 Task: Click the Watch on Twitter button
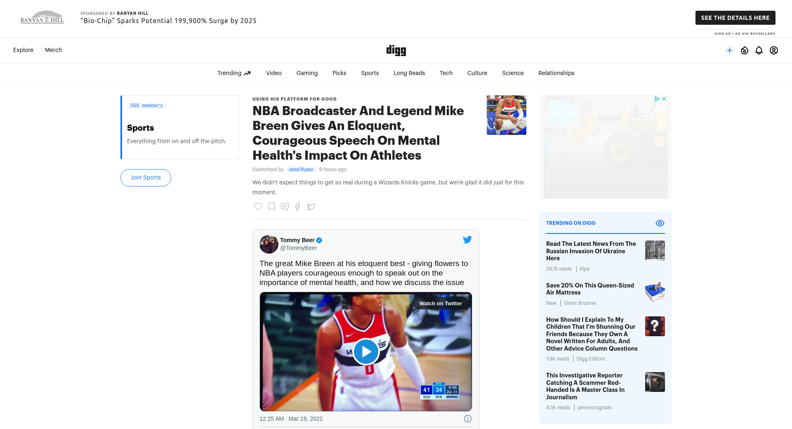pos(441,304)
